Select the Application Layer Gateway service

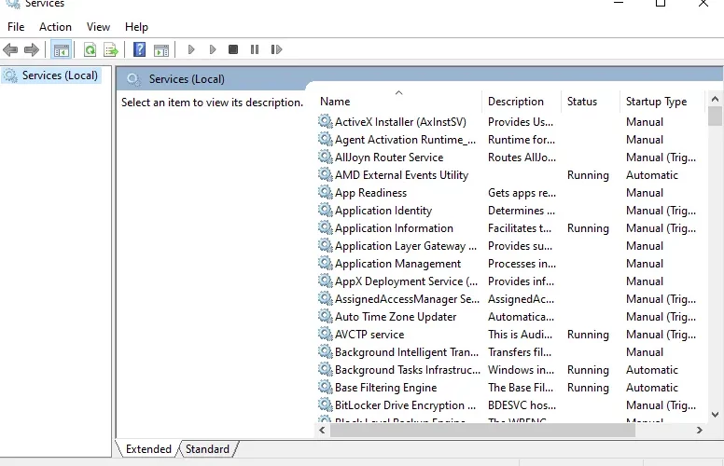406,246
